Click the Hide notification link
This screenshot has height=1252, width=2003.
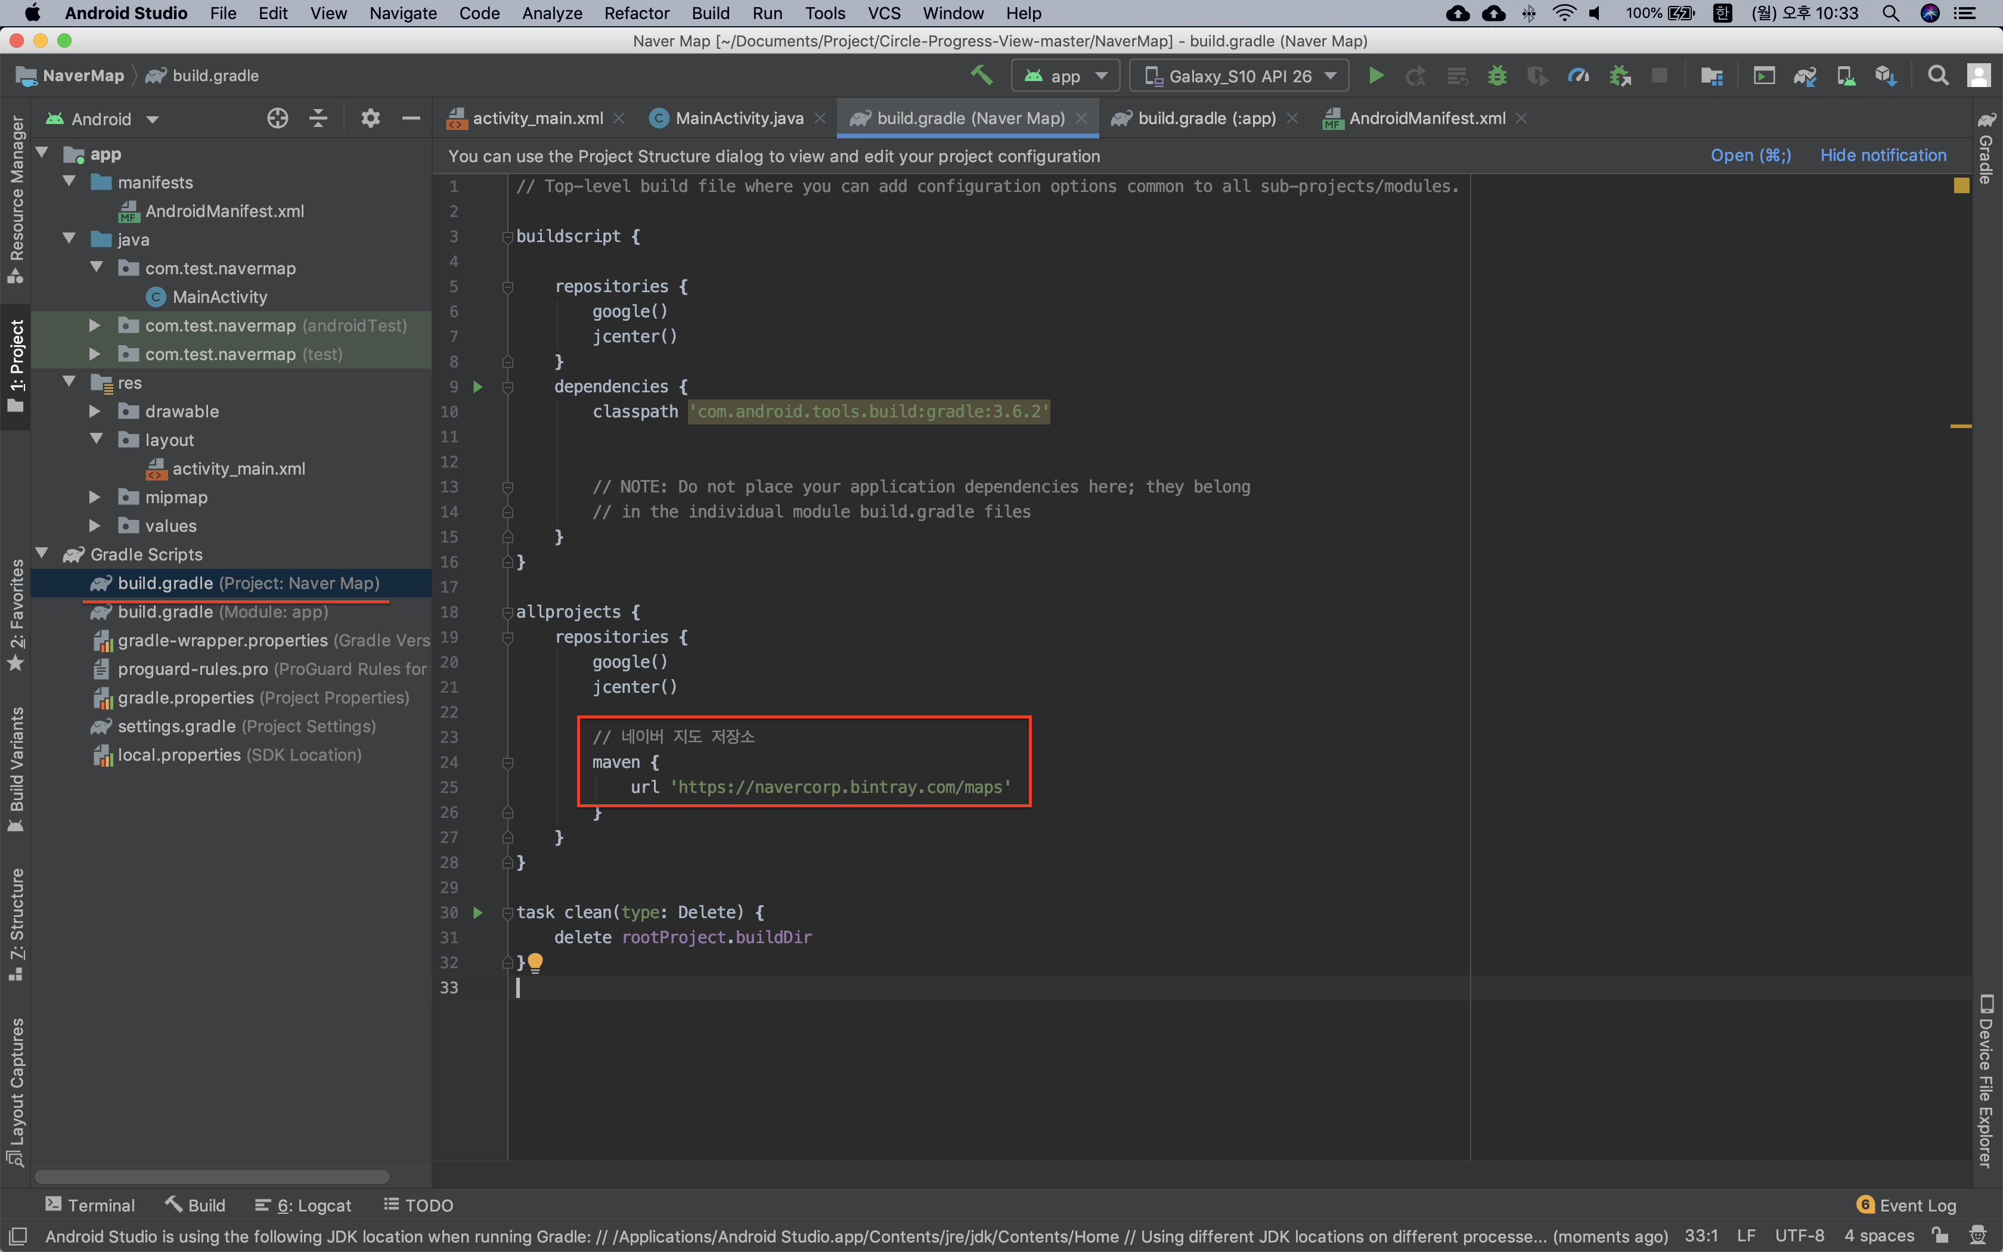(1883, 156)
